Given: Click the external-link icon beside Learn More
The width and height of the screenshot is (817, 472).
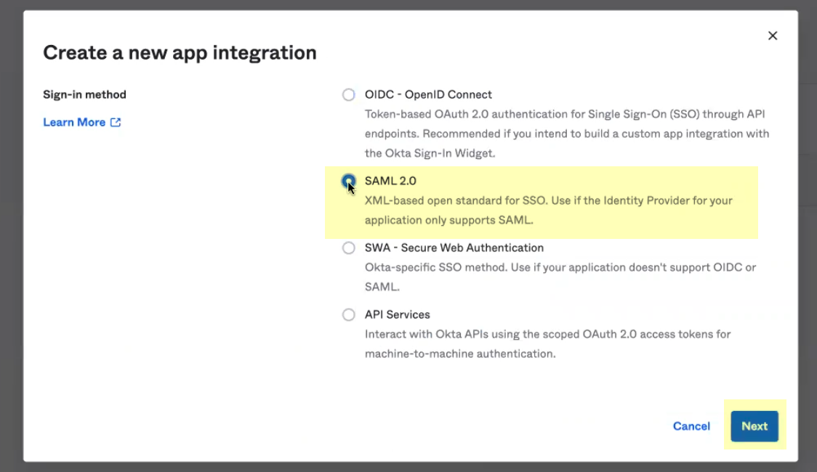Looking at the screenshot, I should pos(116,122).
